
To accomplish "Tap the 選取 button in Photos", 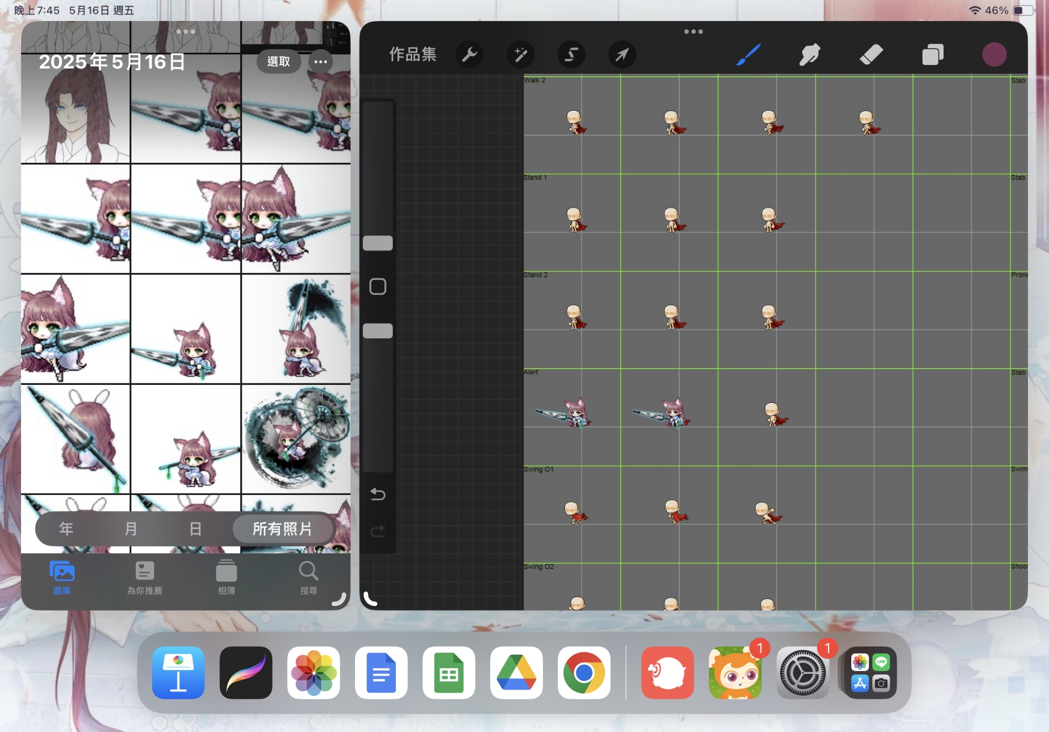I will (279, 61).
